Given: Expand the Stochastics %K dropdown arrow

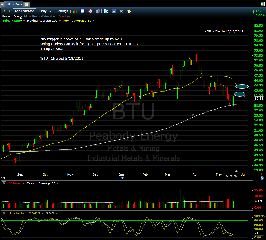Looking at the screenshot, I should coord(42,213).
